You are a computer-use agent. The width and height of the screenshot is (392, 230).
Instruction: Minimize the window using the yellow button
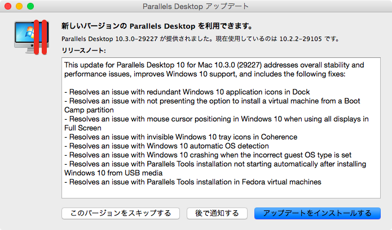[x=19, y=6]
